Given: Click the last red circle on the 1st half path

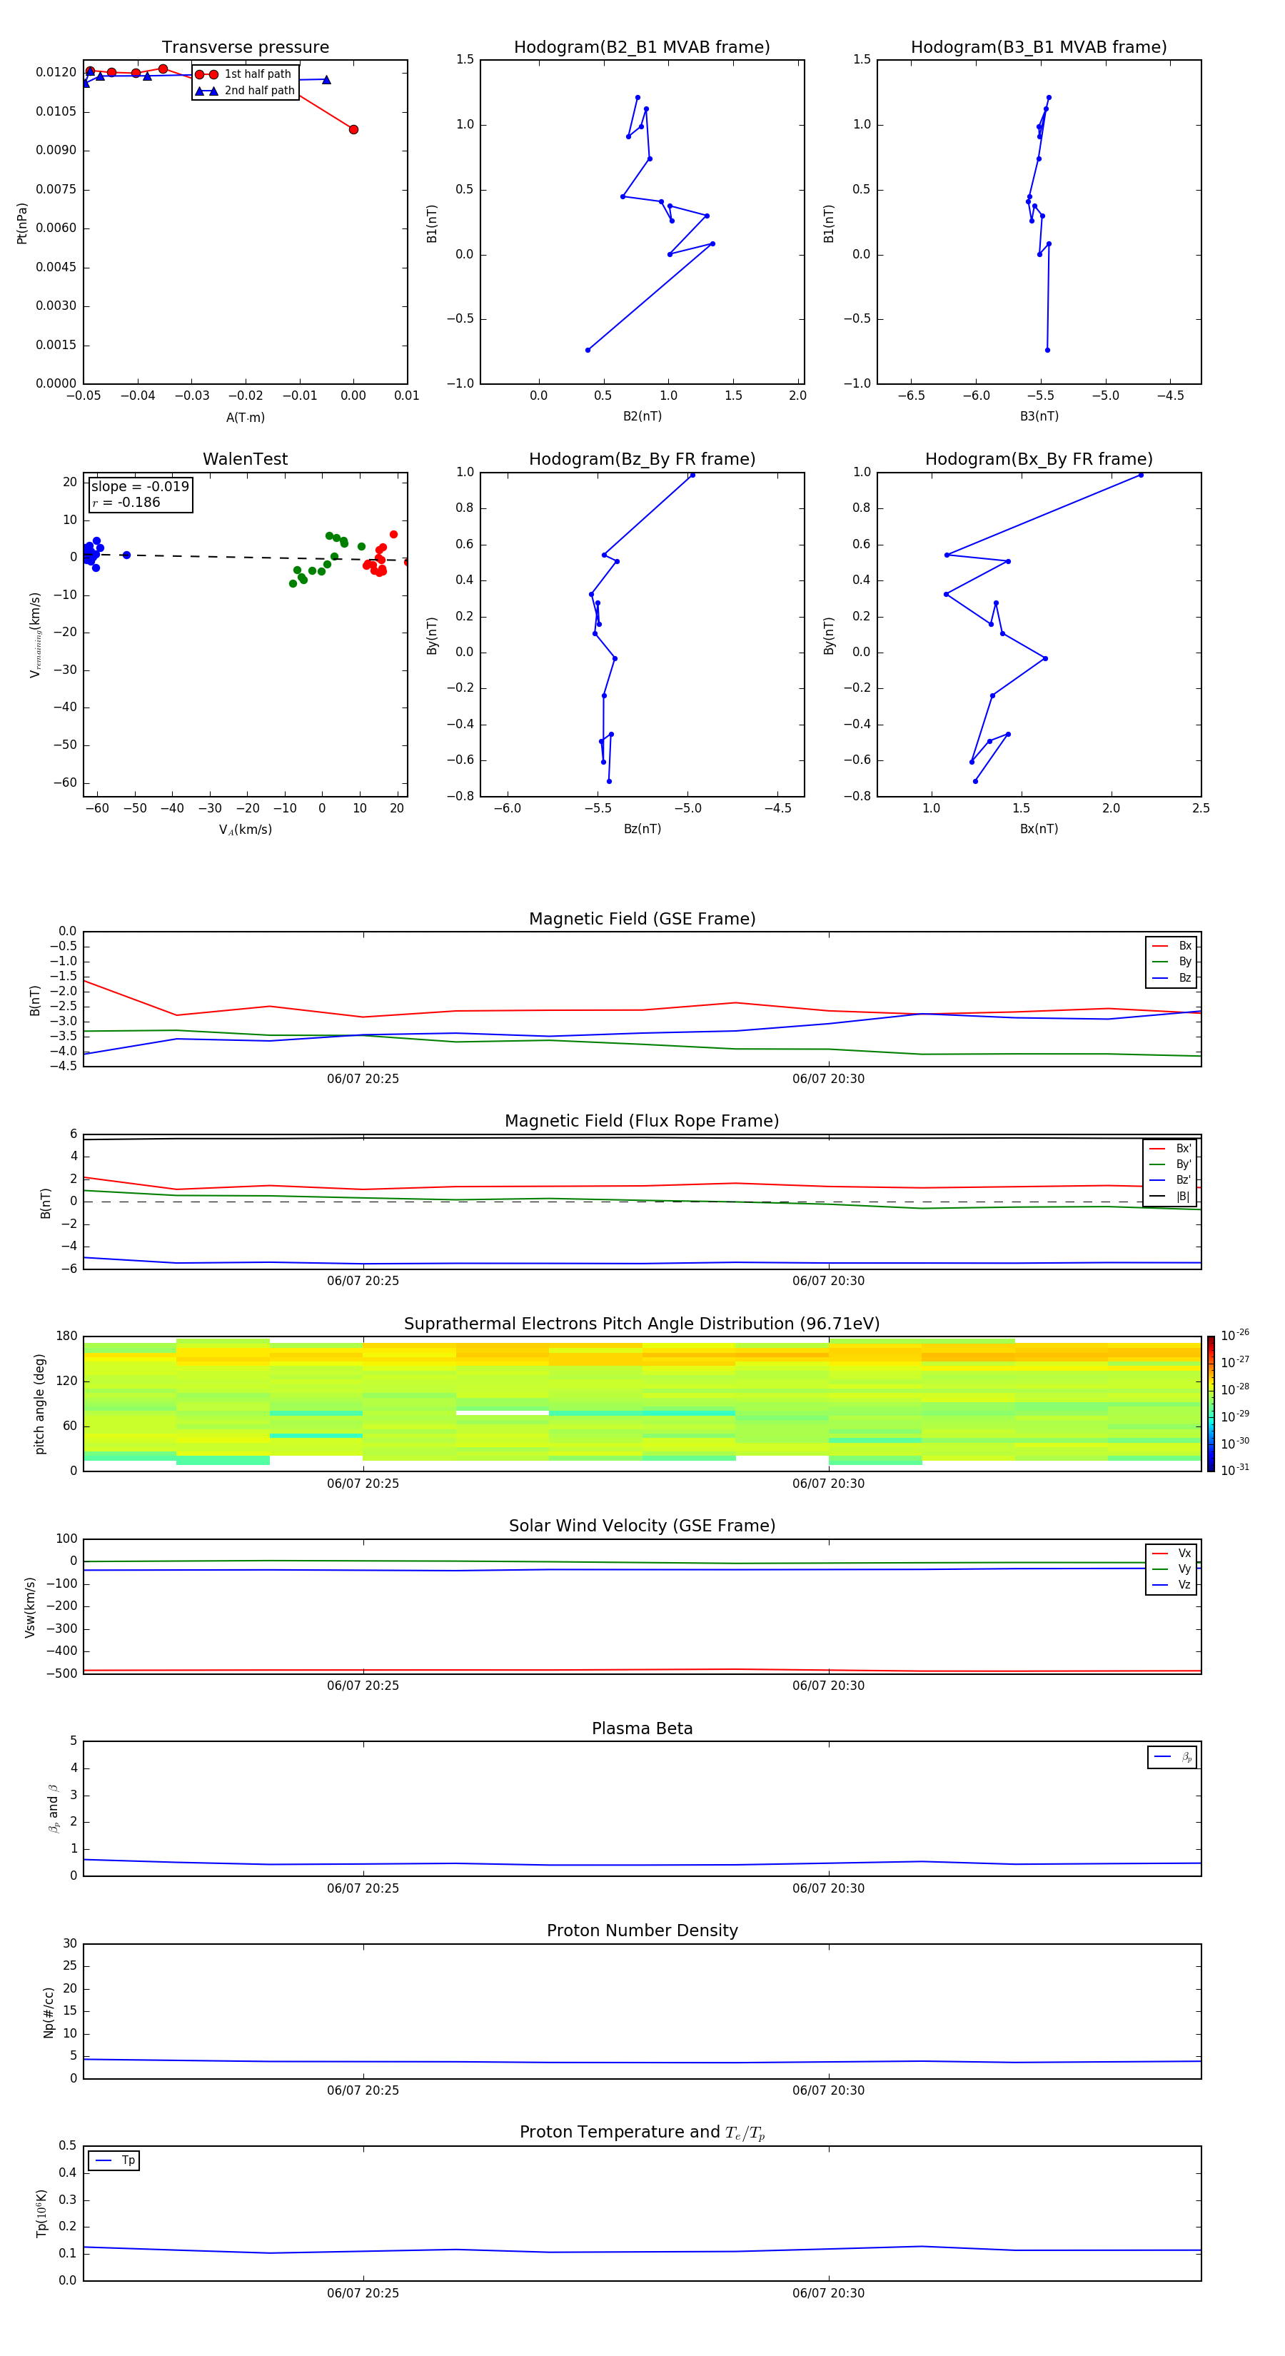Looking at the screenshot, I should 353,130.
